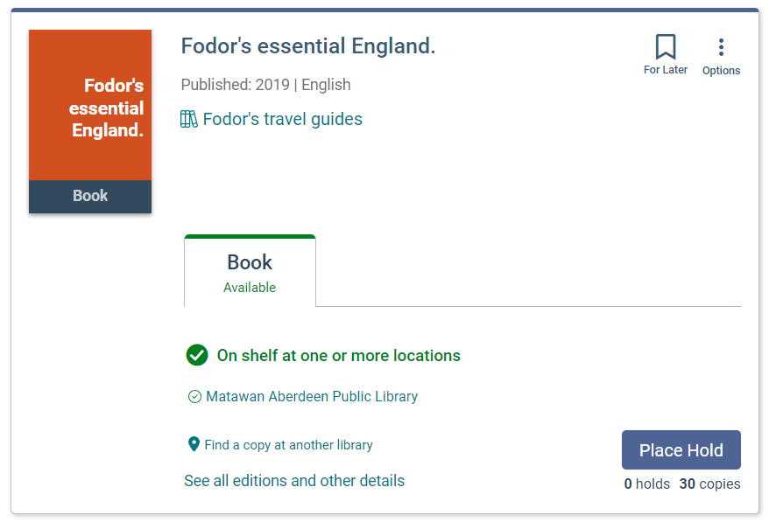Click the map pin icon near Find a copy
The image size is (769, 522).
click(x=194, y=444)
